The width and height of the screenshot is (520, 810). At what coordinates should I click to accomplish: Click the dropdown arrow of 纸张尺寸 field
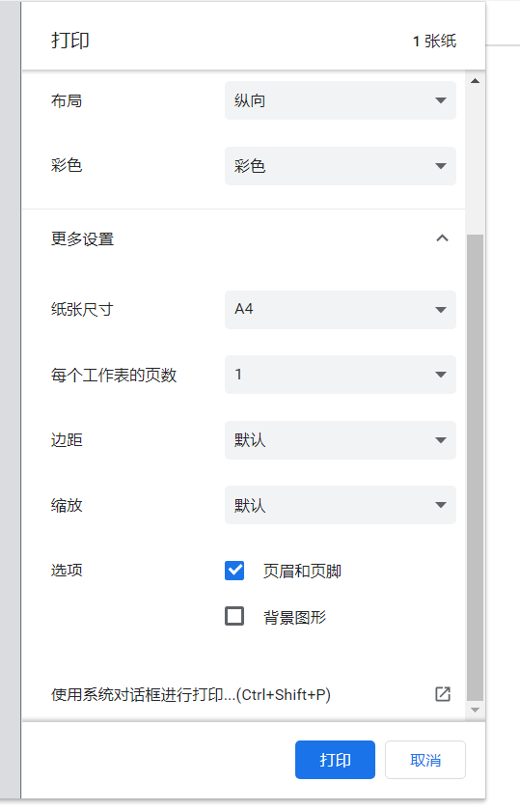[441, 310]
